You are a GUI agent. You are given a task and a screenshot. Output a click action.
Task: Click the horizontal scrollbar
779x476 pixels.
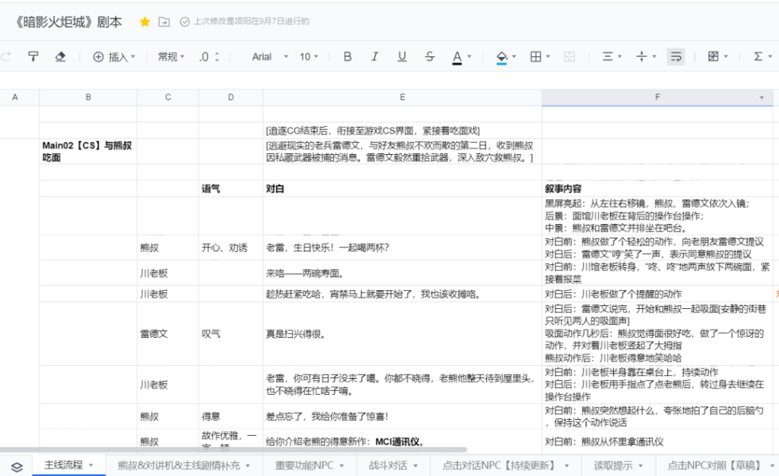(x=234, y=449)
